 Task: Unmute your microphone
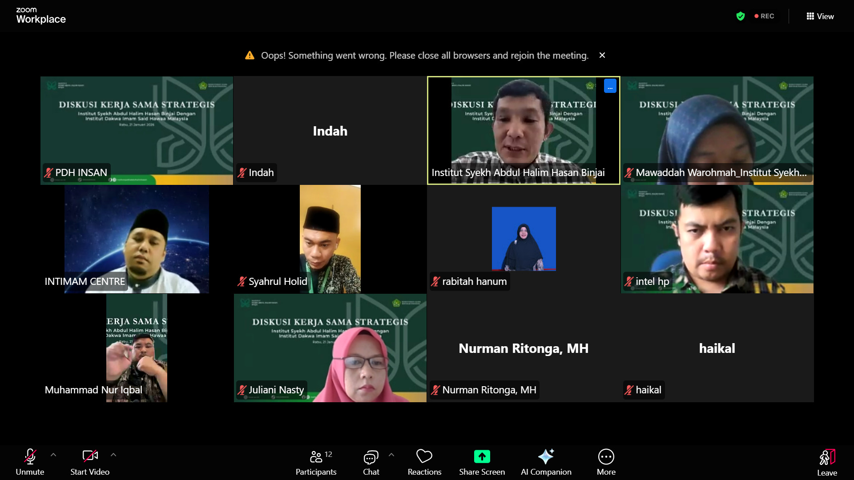[30, 461]
